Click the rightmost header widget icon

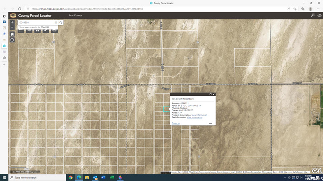click(x=319, y=15)
